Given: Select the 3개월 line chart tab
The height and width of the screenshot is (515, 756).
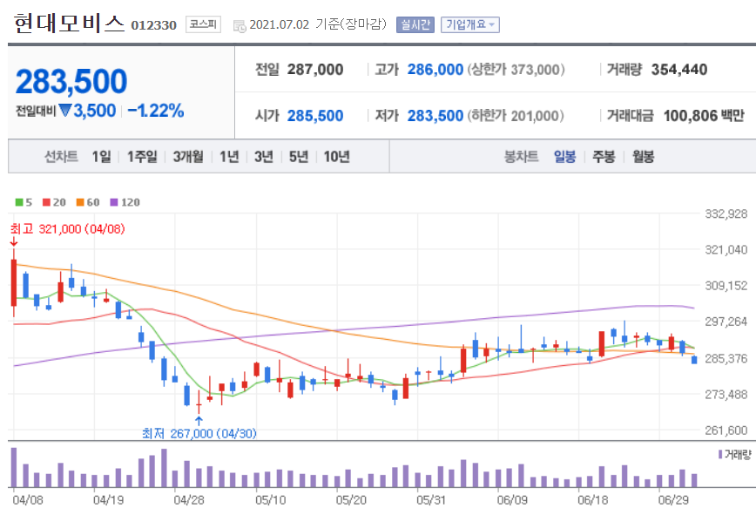Looking at the screenshot, I should [188, 156].
